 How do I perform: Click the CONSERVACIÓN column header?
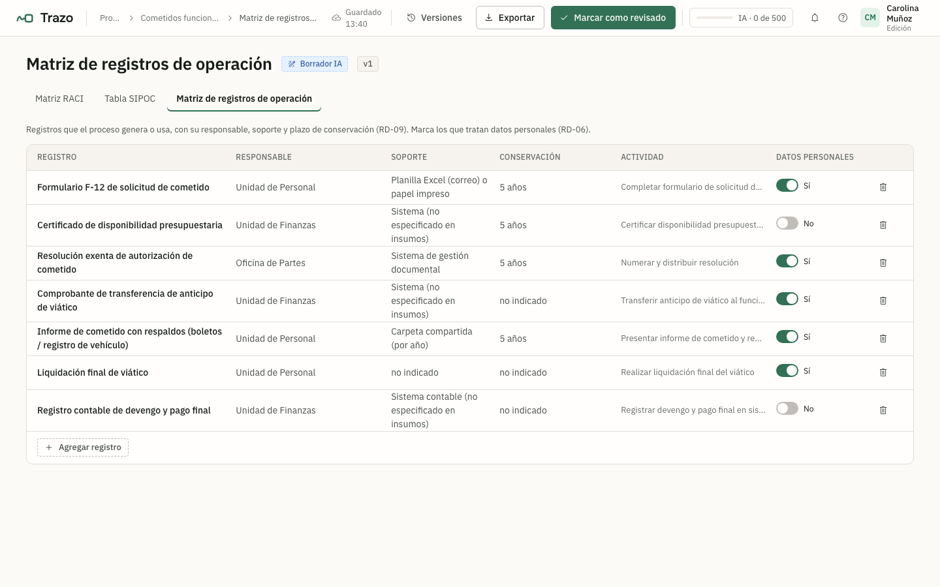point(530,157)
